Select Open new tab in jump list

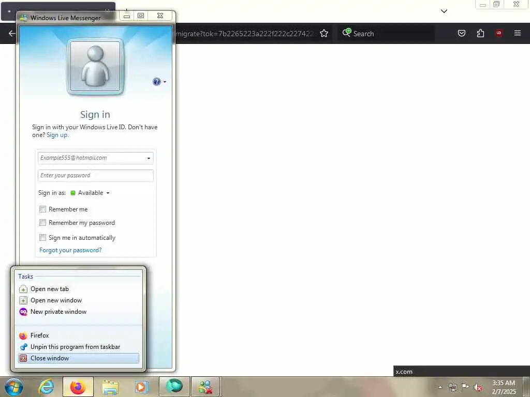coord(79,289)
